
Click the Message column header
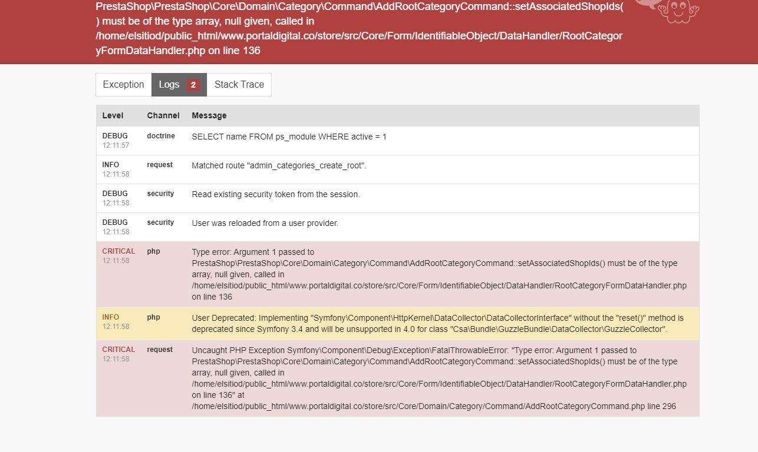209,115
